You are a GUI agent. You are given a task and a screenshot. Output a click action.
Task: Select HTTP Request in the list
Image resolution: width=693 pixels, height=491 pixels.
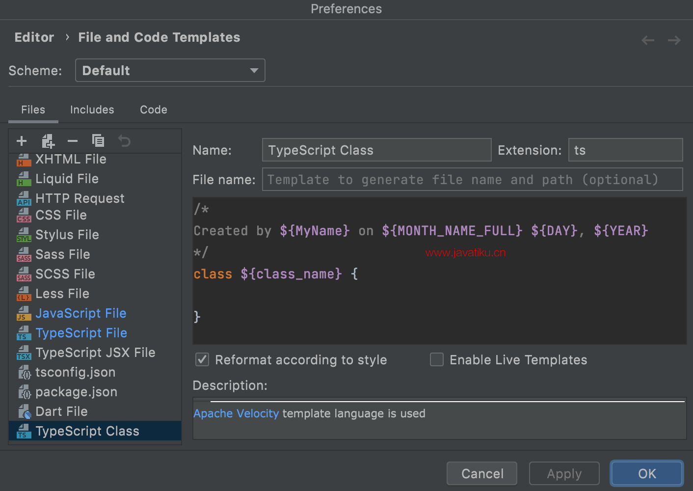coord(95,198)
